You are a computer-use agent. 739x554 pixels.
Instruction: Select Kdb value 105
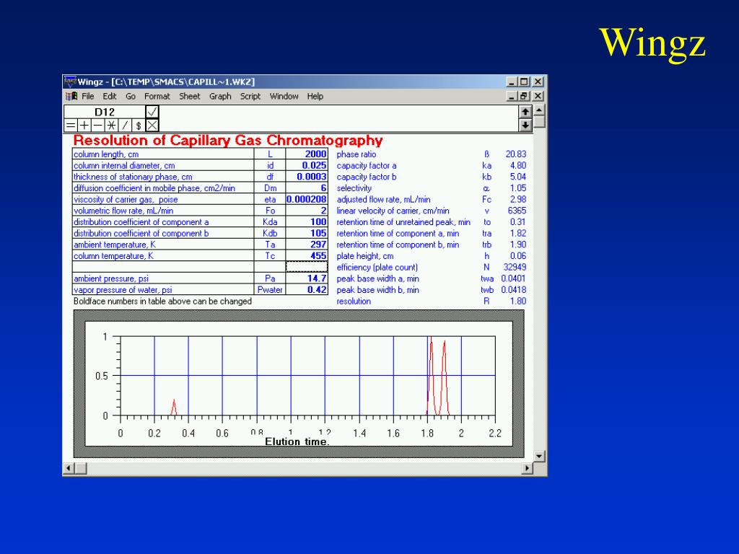[x=306, y=233]
